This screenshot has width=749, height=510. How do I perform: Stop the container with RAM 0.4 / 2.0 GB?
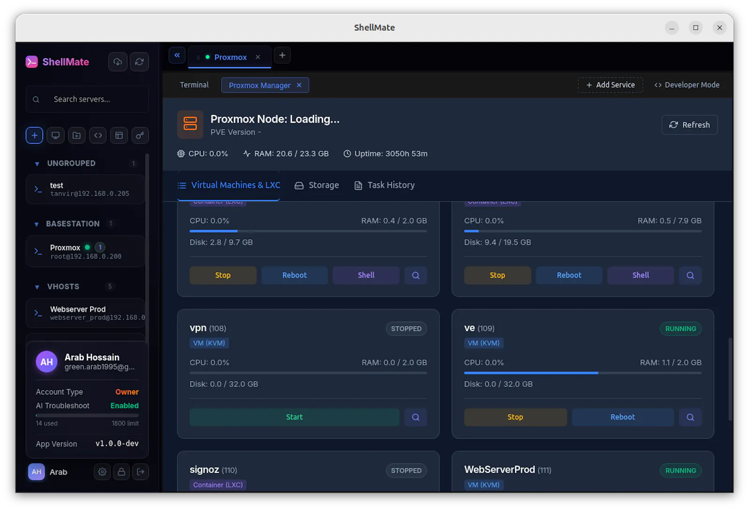[223, 275]
